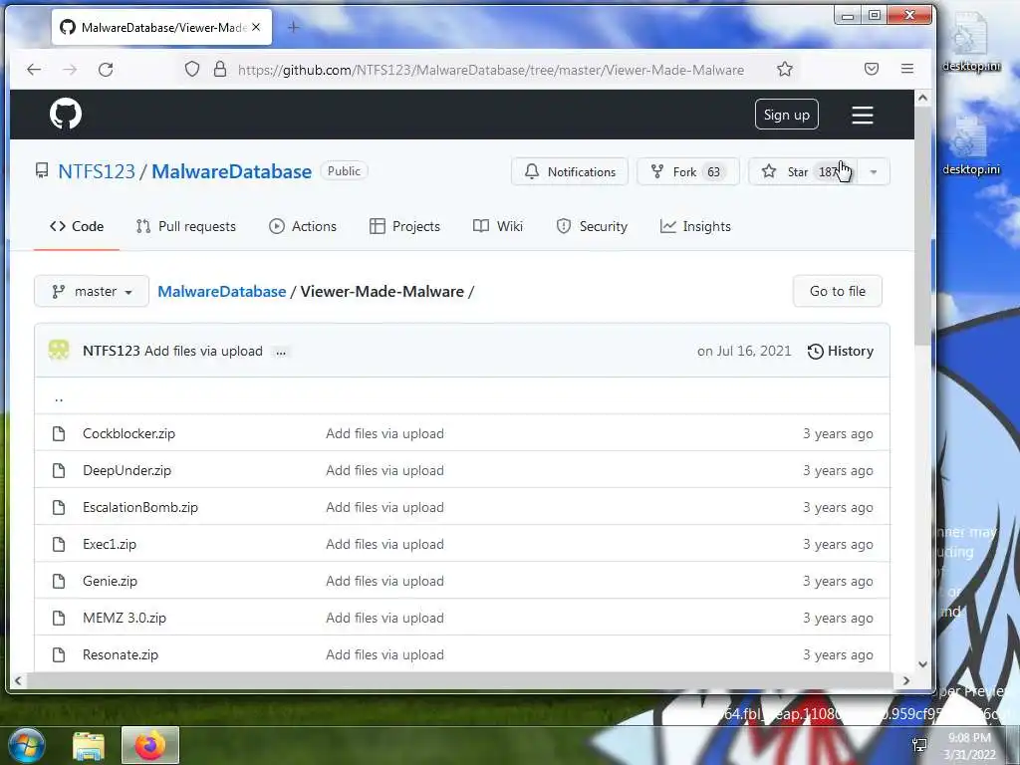This screenshot has height=765, width=1020.
Task: Open the Wiki tab
Action: point(498,226)
